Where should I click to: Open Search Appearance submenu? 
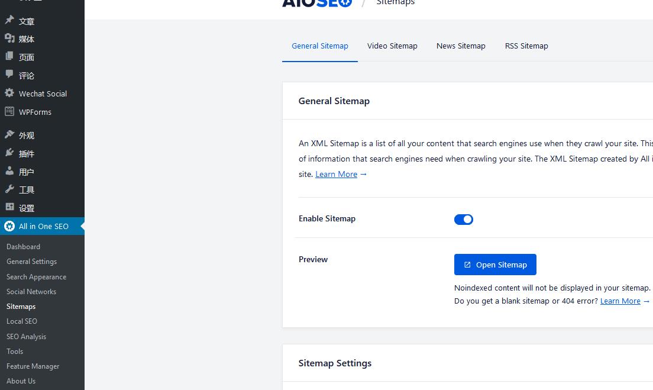(x=36, y=276)
